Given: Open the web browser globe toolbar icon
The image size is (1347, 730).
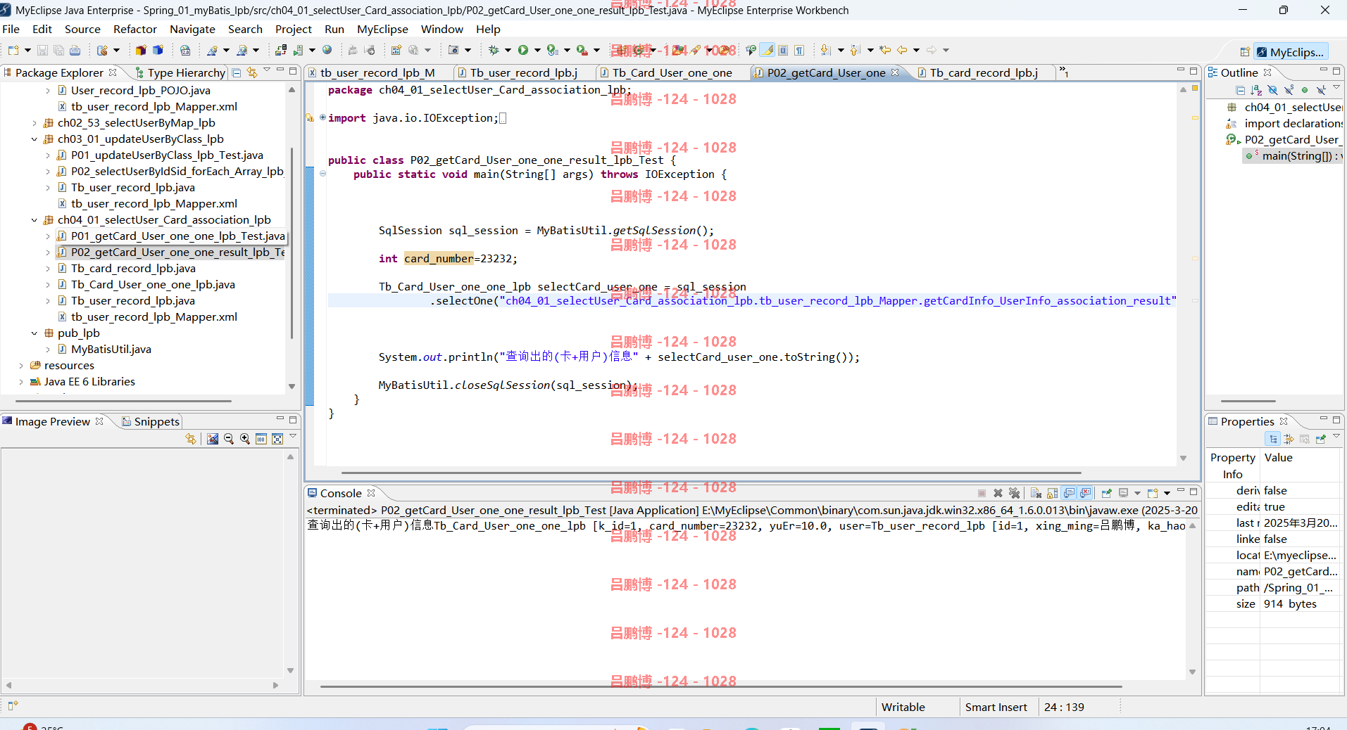Looking at the screenshot, I should coord(327,51).
